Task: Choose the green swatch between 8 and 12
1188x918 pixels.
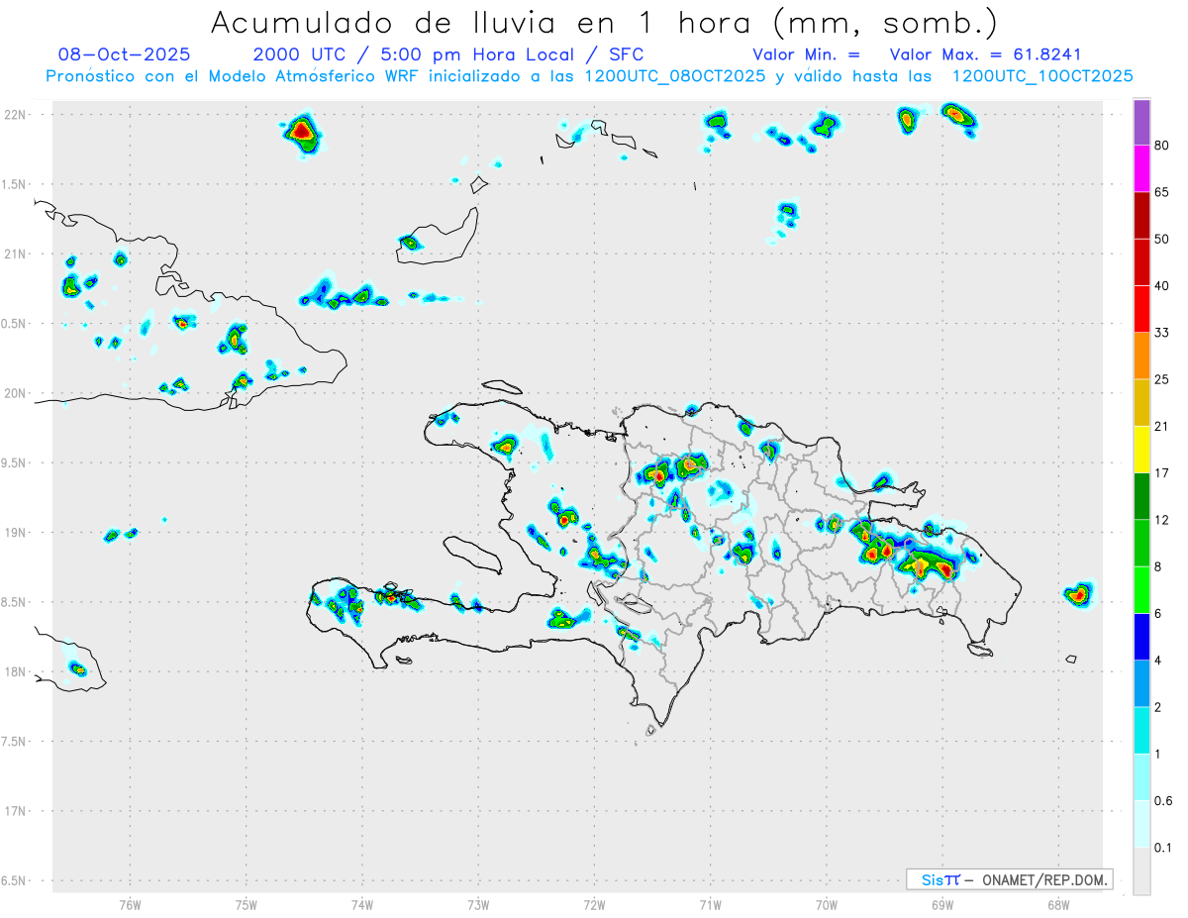Action: (1141, 543)
